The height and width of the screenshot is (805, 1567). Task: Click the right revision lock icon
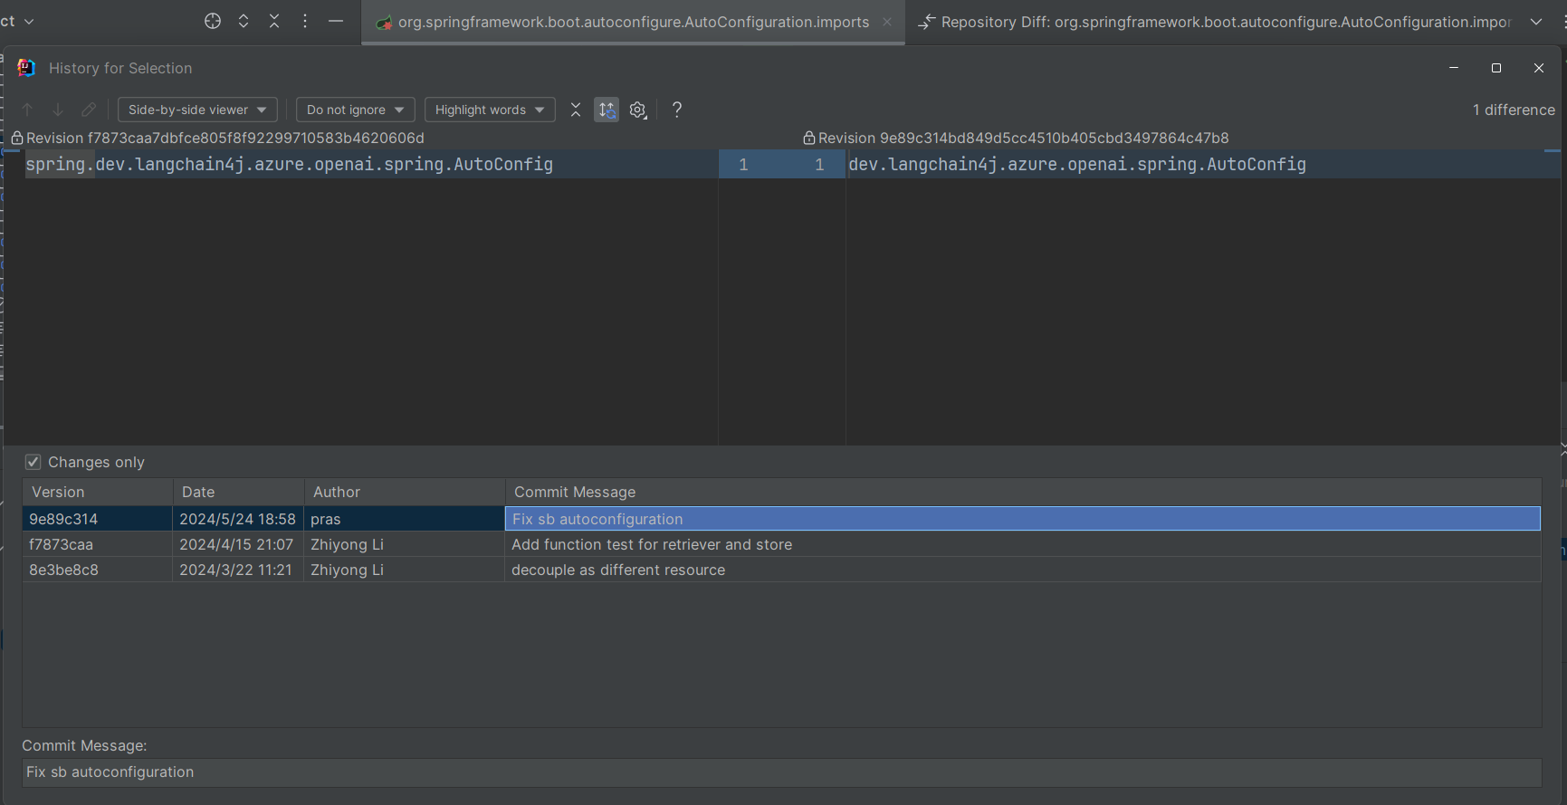coord(809,138)
